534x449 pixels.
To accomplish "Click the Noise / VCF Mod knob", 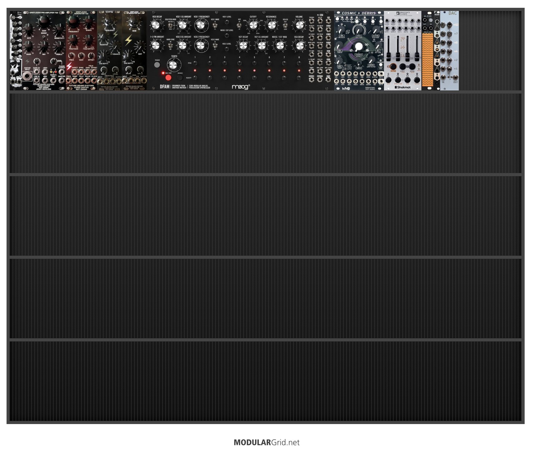I will pos(279,46).
